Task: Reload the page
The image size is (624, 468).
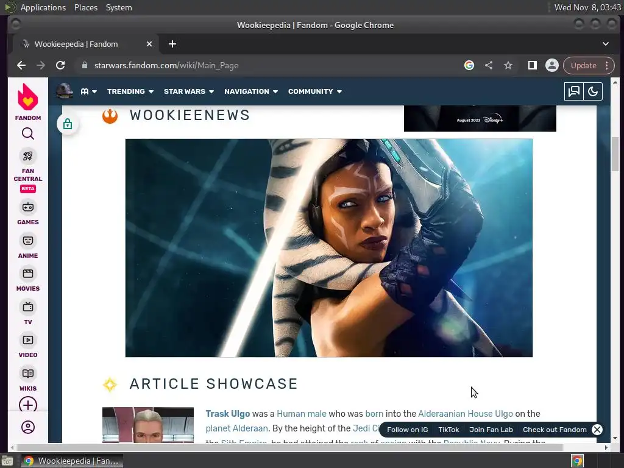Action: pyautogui.click(x=60, y=65)
